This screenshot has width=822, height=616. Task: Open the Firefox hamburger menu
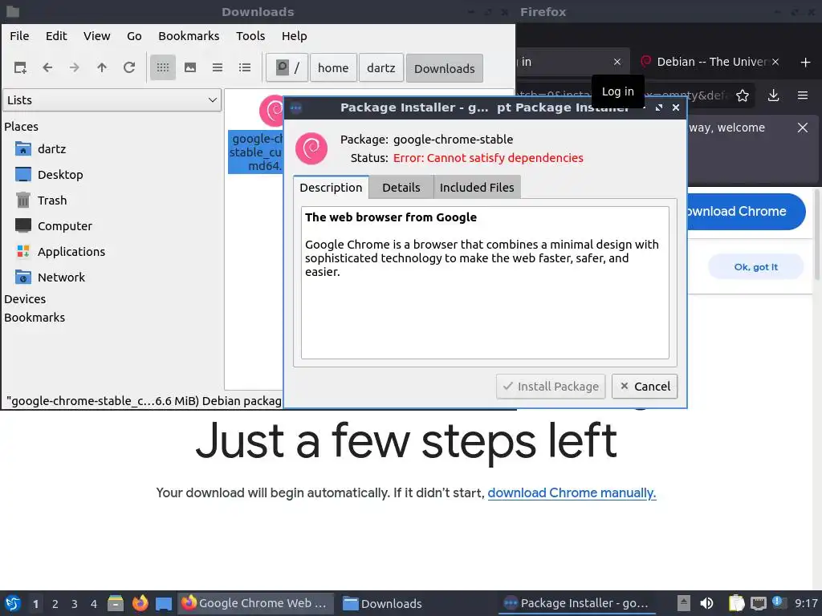click(803, 95)
